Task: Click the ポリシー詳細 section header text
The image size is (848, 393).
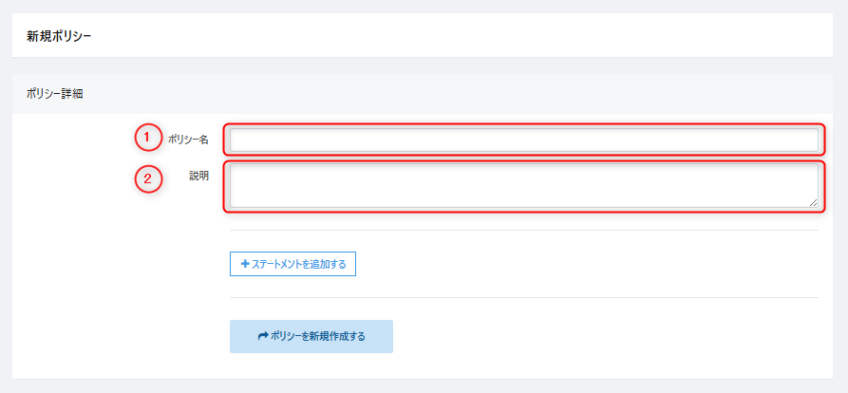Action: pyautogui.click(x=55, y=95)
